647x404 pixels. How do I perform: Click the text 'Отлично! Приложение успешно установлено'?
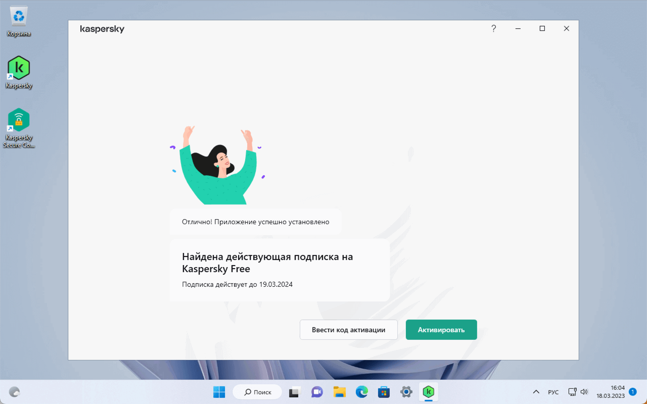[x=256, y=222]
